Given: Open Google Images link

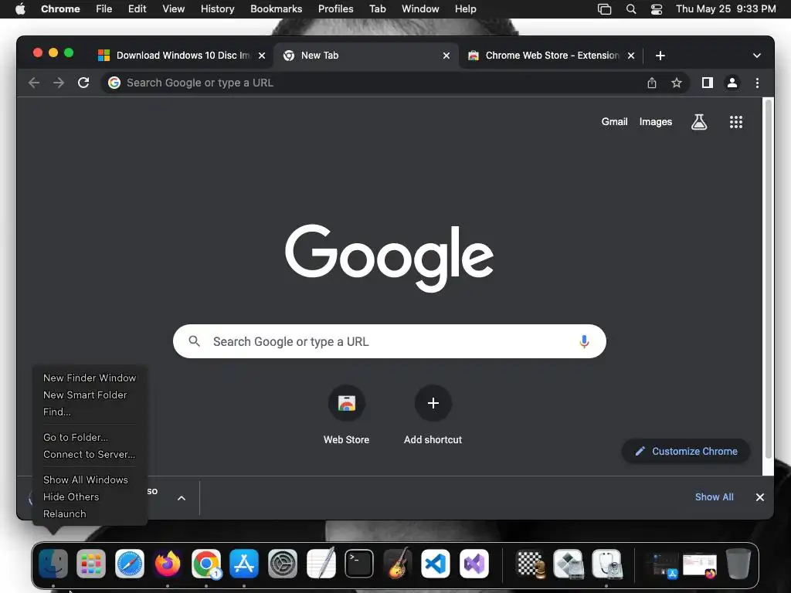Looking at the screenshot, I should point(656,121).
